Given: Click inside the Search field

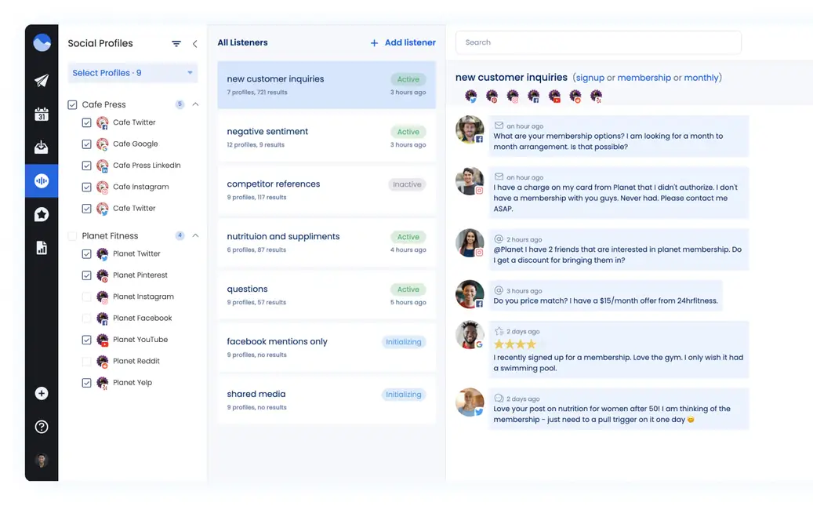Looking at the screenshot, I should point(597,42).
